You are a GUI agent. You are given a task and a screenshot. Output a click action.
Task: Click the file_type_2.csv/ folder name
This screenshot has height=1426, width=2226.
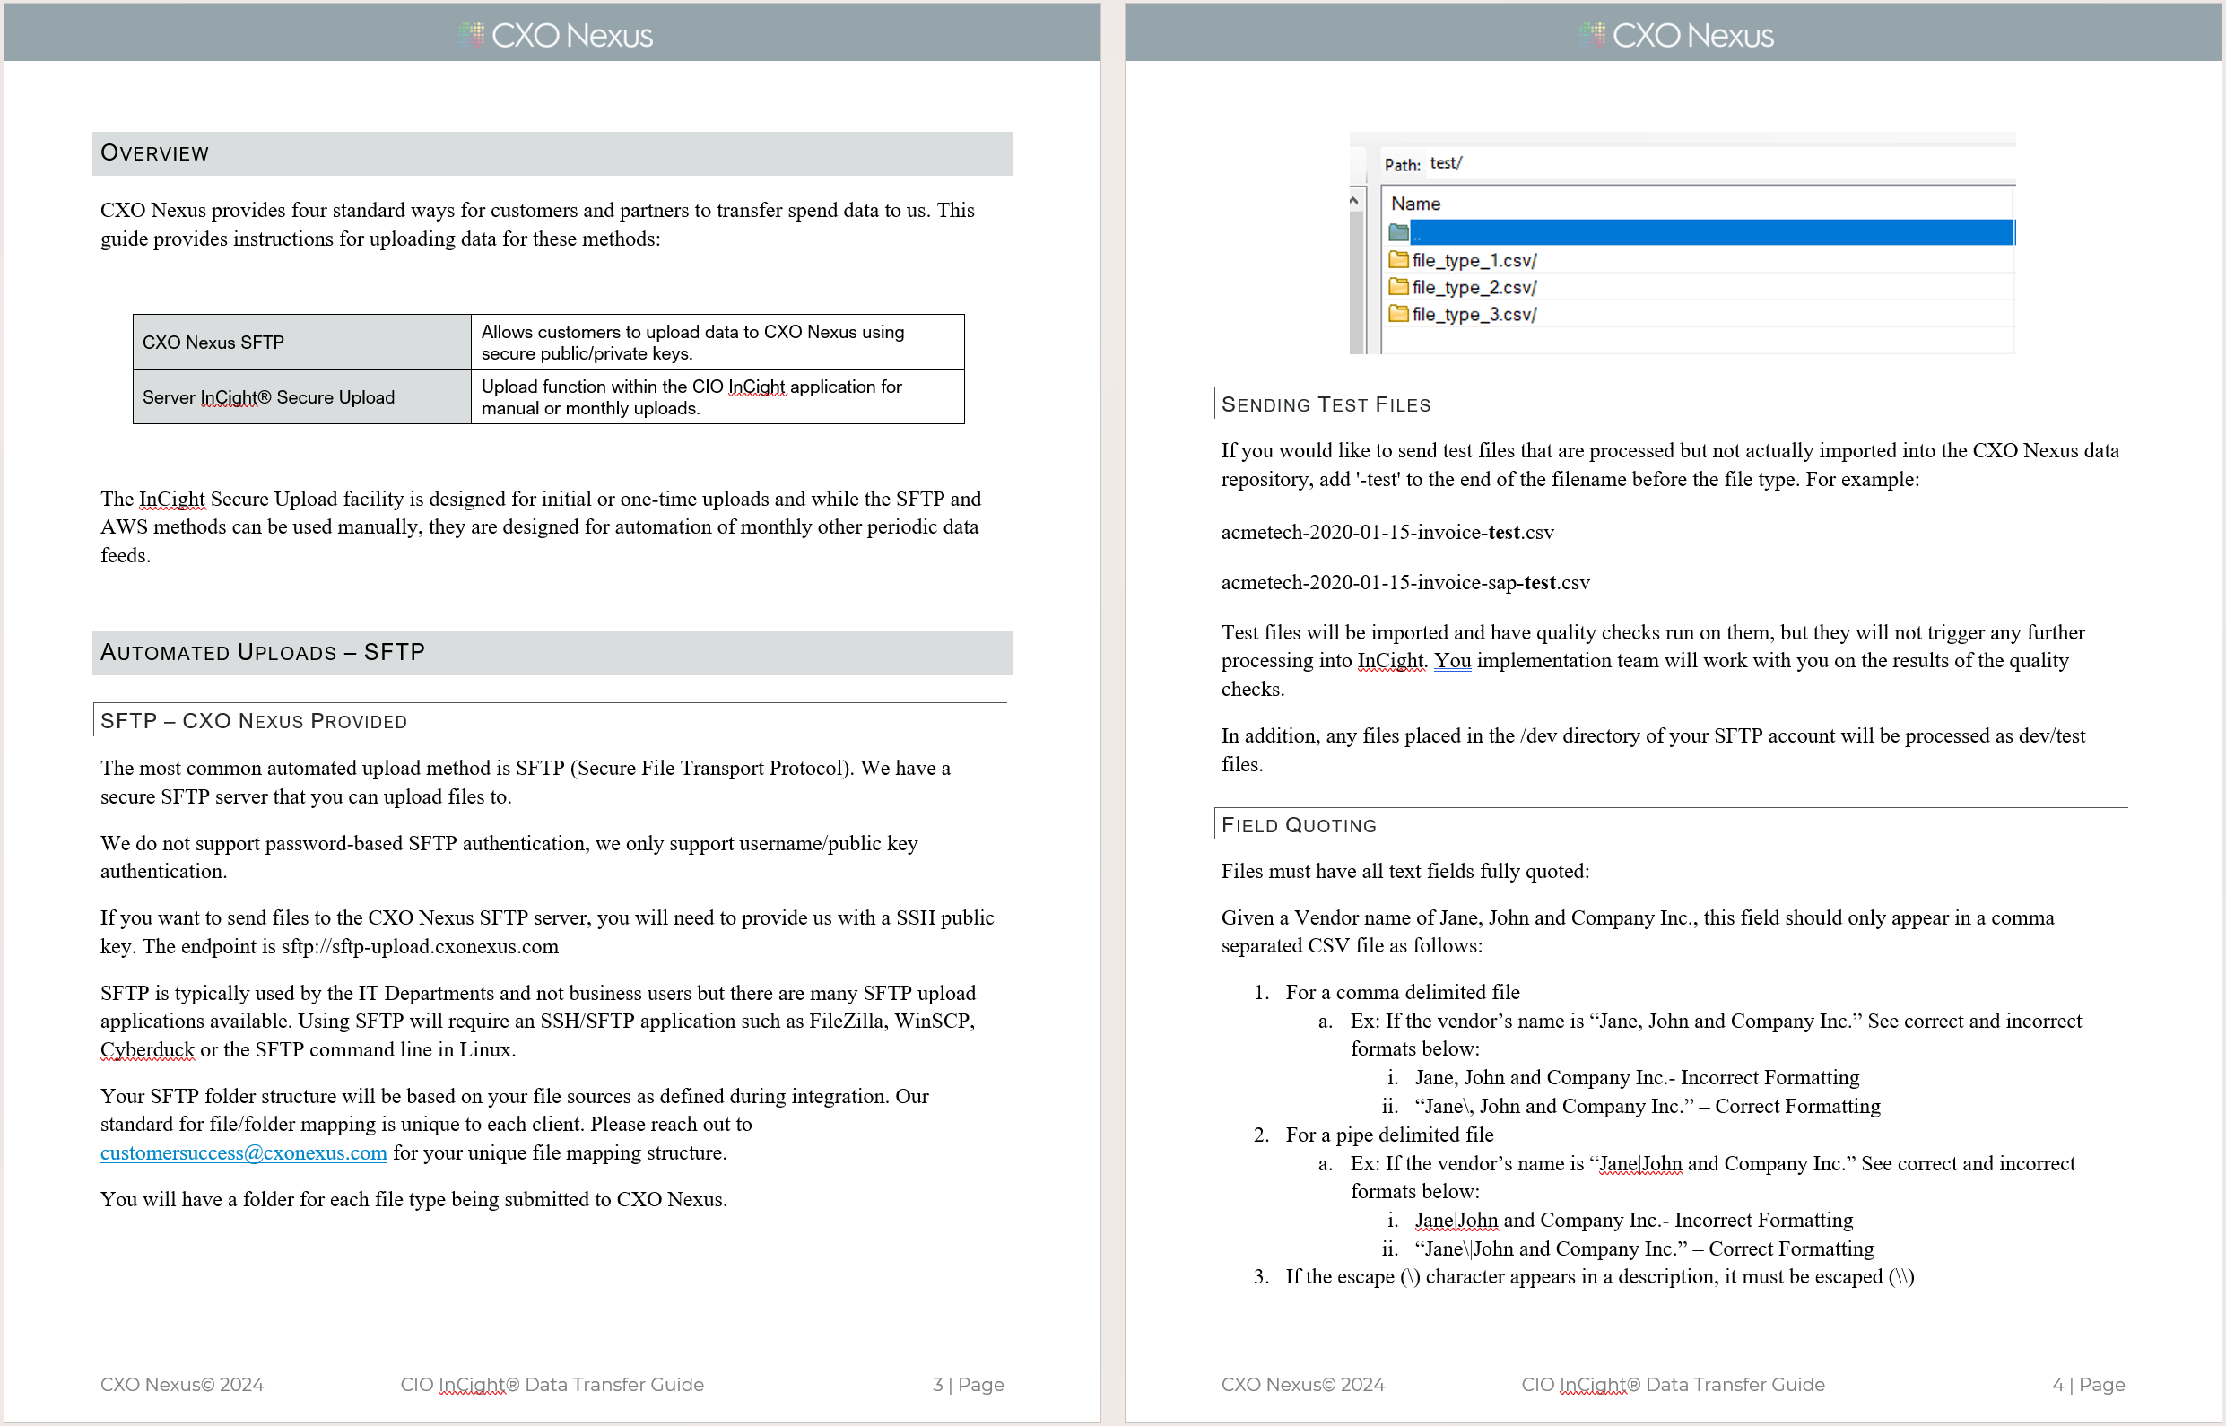click(x=1474, y=288)
